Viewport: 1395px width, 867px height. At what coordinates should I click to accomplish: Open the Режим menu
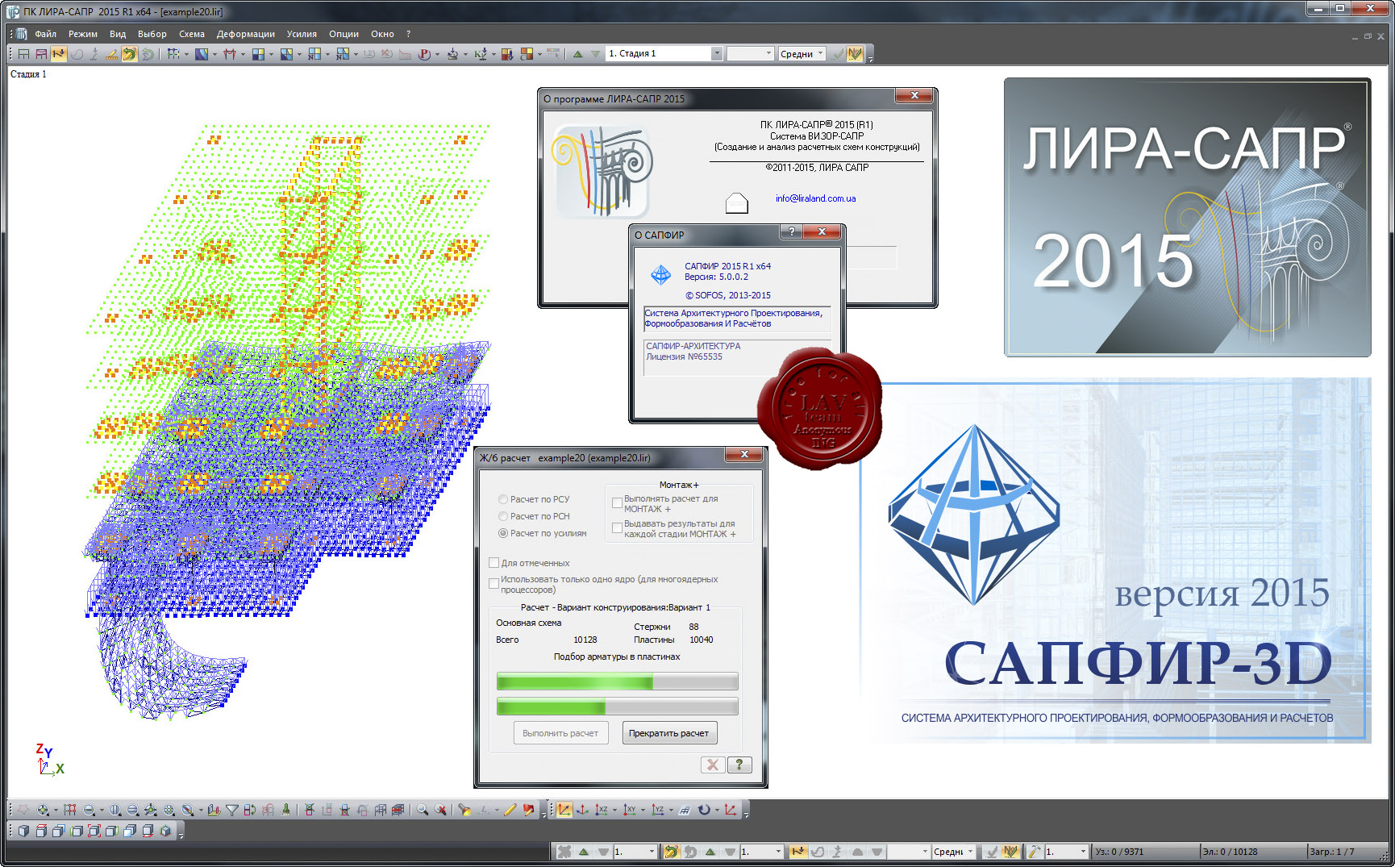82,34
